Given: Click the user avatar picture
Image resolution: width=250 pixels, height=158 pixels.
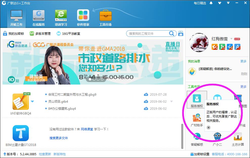Looking at the screenshot, I should coord(199,43).
